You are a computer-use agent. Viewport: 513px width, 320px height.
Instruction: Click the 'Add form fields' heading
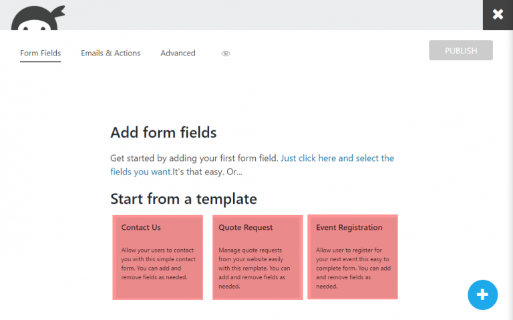[x=163, y=132]
